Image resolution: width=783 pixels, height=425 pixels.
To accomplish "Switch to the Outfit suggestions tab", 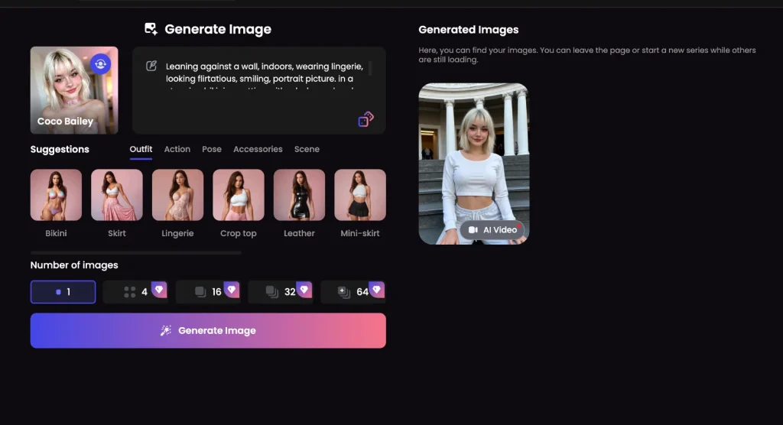I will pos(141,149).
